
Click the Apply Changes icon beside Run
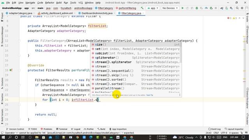[x=187, y=8]
